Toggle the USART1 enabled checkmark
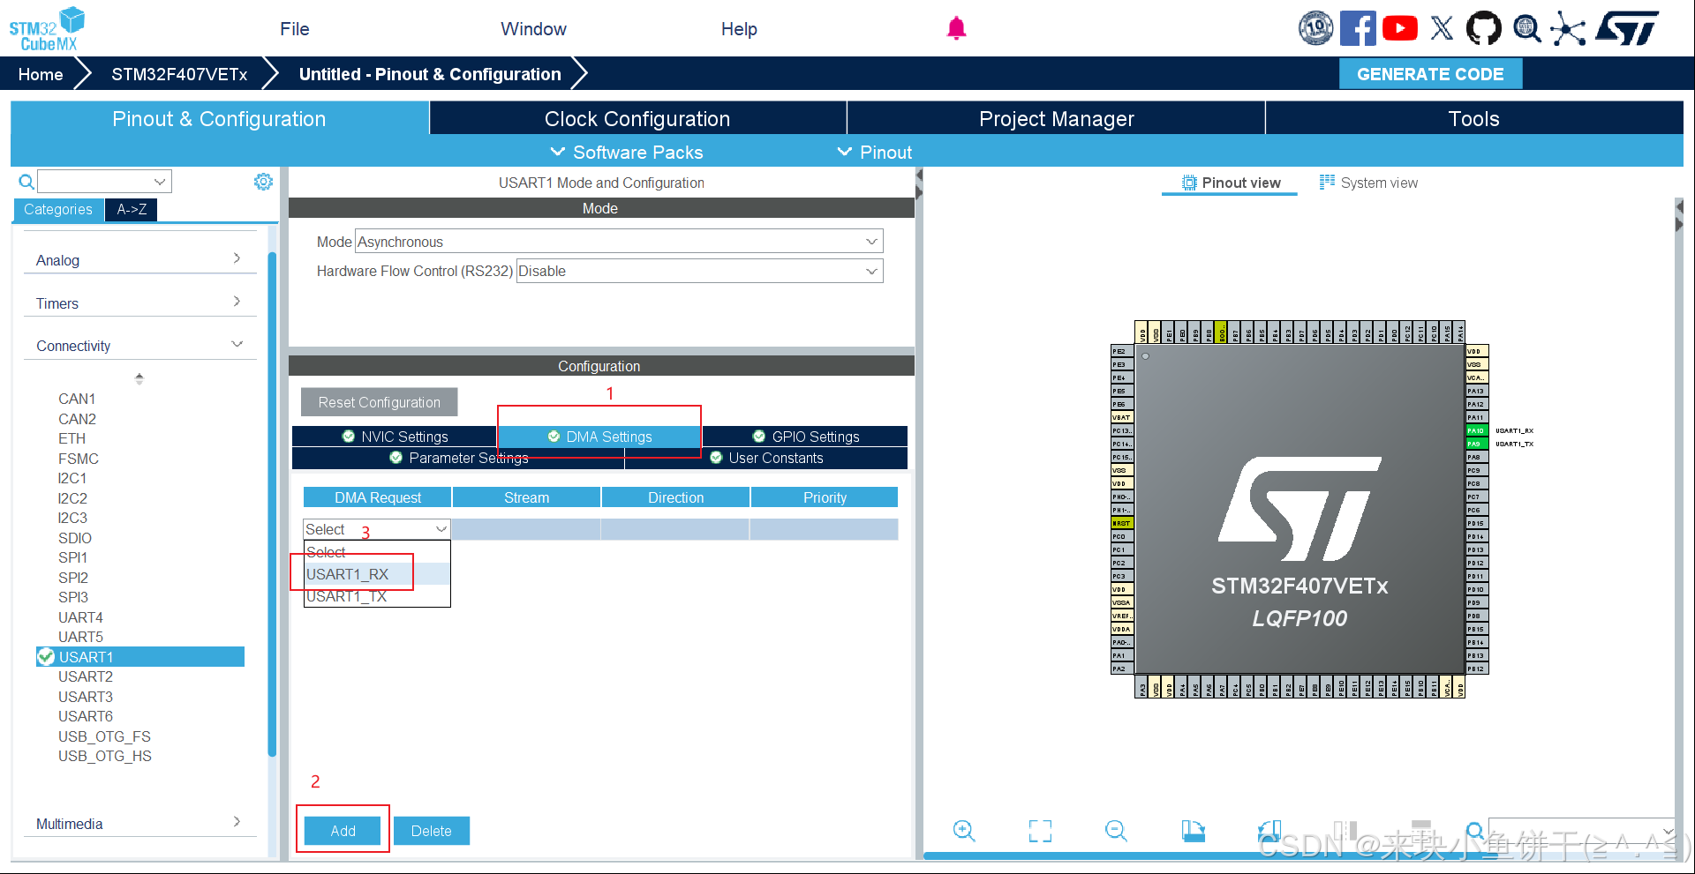The height and width of the screenshot is (874, 1695). point(47,656)
